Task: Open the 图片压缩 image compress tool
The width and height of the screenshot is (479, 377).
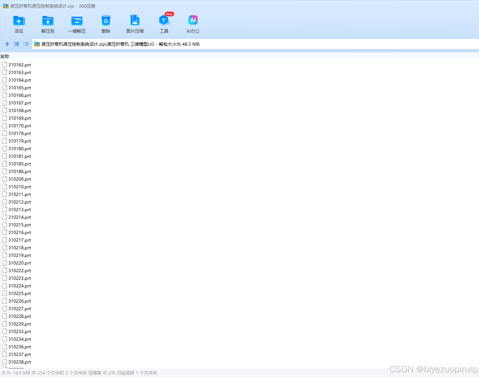Action: [135, 21]
